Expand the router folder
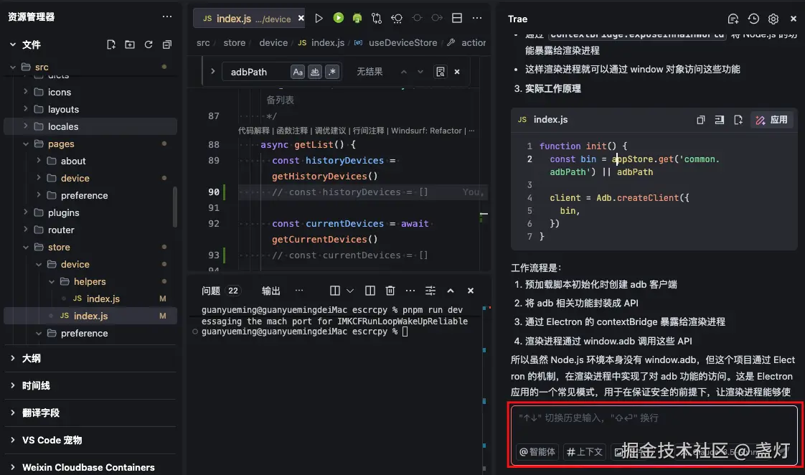 pyautogui.click(x=25, y=230)
